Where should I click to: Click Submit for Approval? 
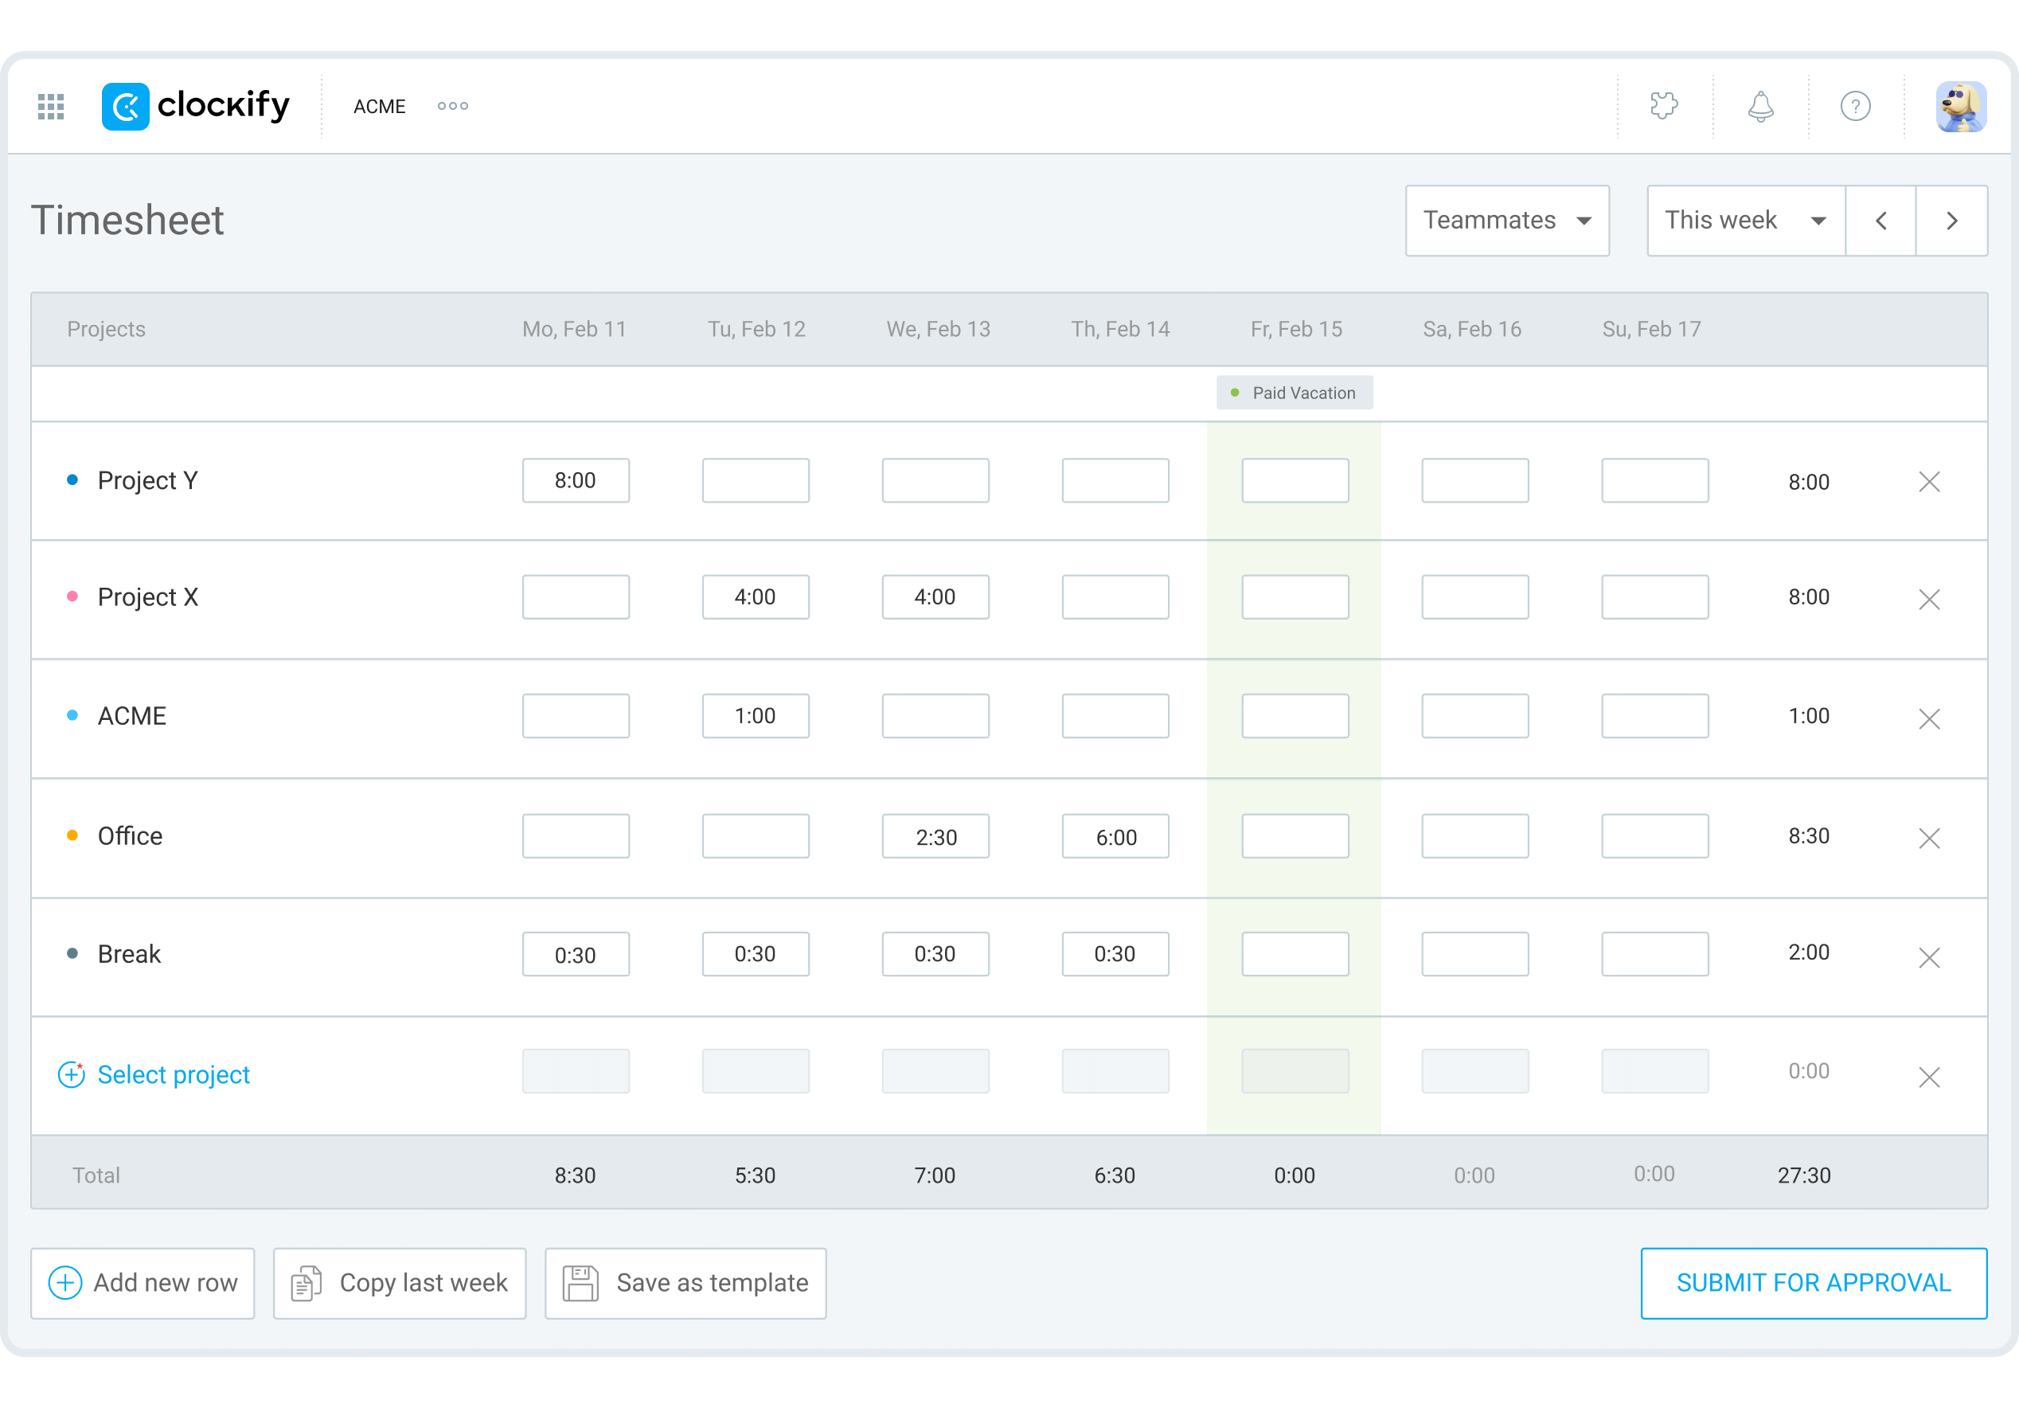pyautogui.click(x=1812, y=1283)
